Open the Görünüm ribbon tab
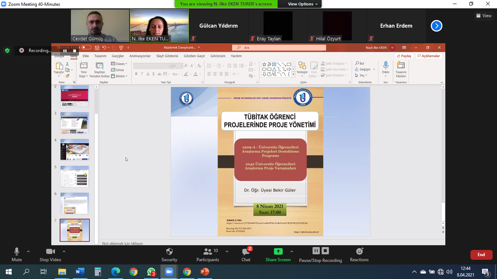The width and height of the screenshot is (497, 279). pyautogui.click(x=218, y=56)
